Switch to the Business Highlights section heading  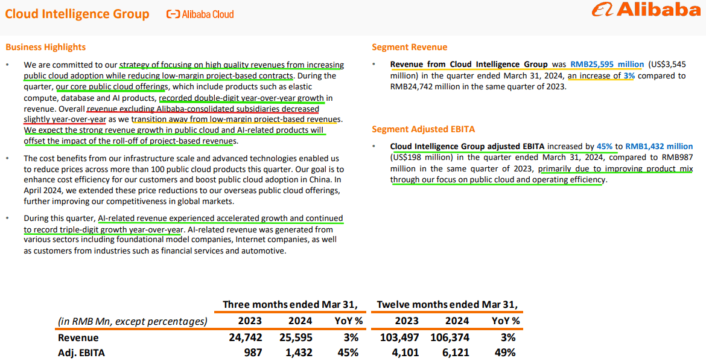coord(45,46)
